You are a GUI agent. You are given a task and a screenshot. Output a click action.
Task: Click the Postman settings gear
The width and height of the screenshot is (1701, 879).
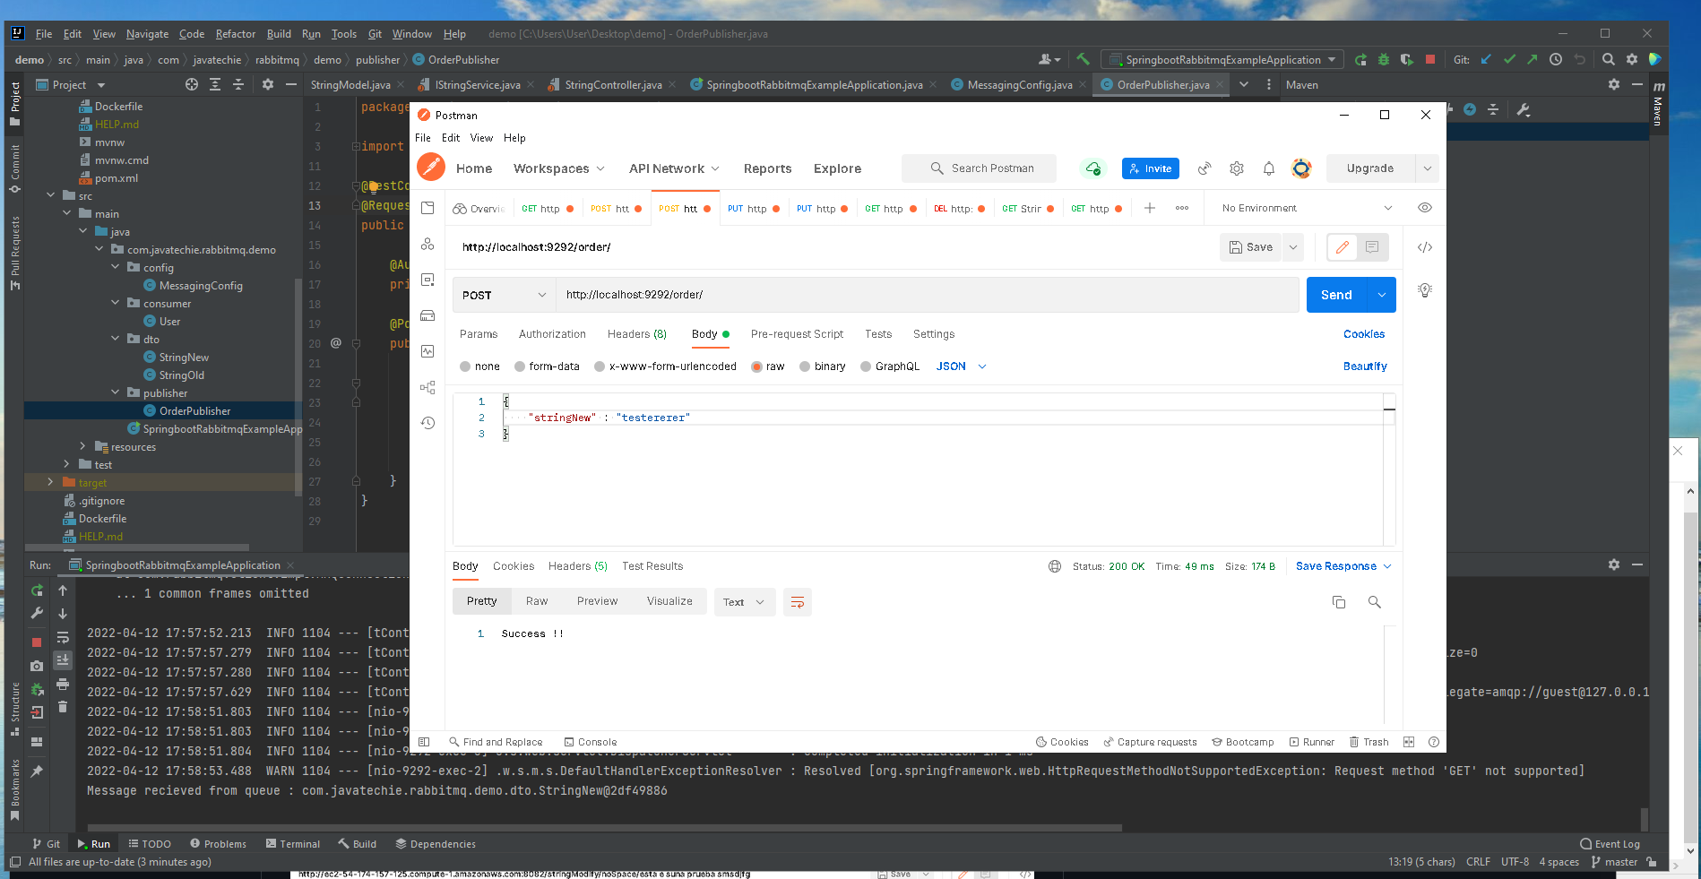pyautogui.click(x=1236, y=168)
